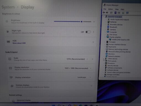Expand the Multiple displays section
This screenshot has width=141, height=106.
(91, 86)
